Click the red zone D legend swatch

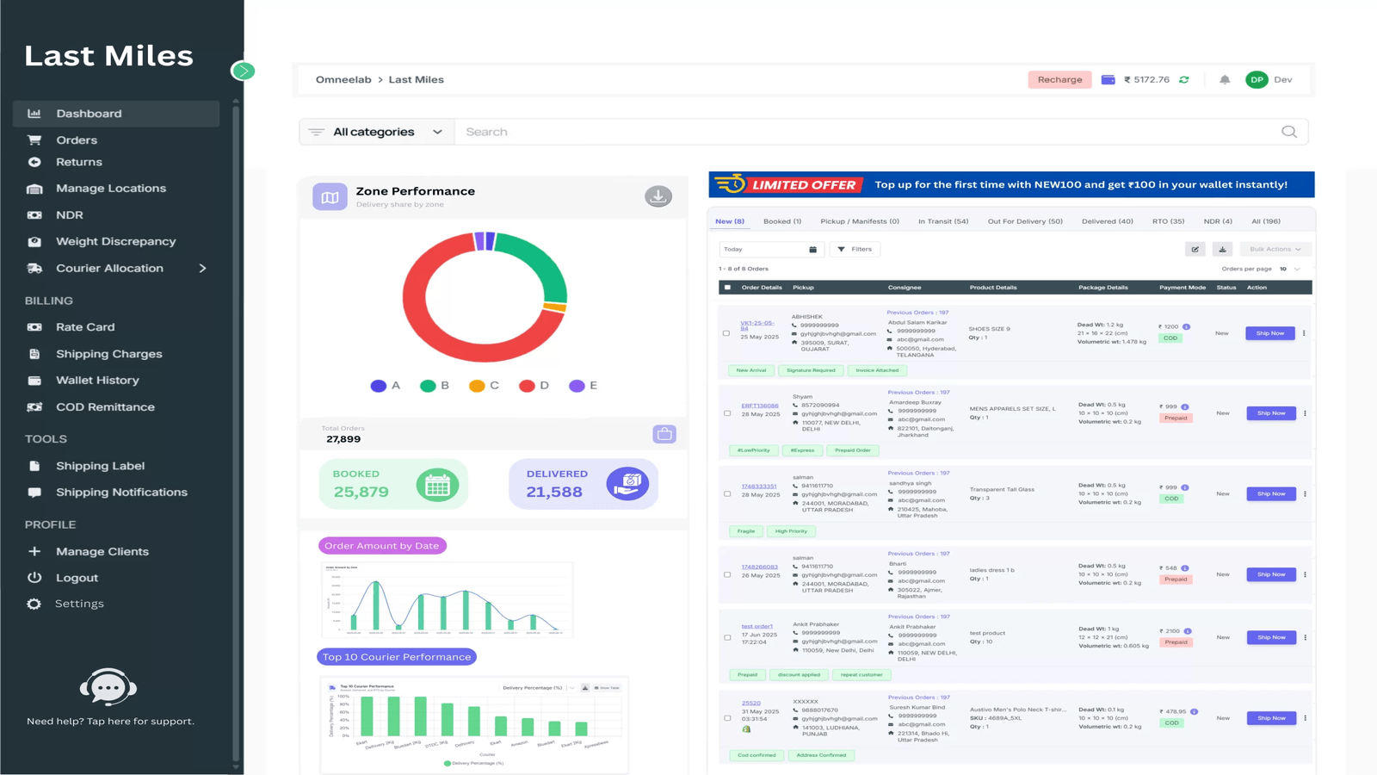[x=527, y=386]
